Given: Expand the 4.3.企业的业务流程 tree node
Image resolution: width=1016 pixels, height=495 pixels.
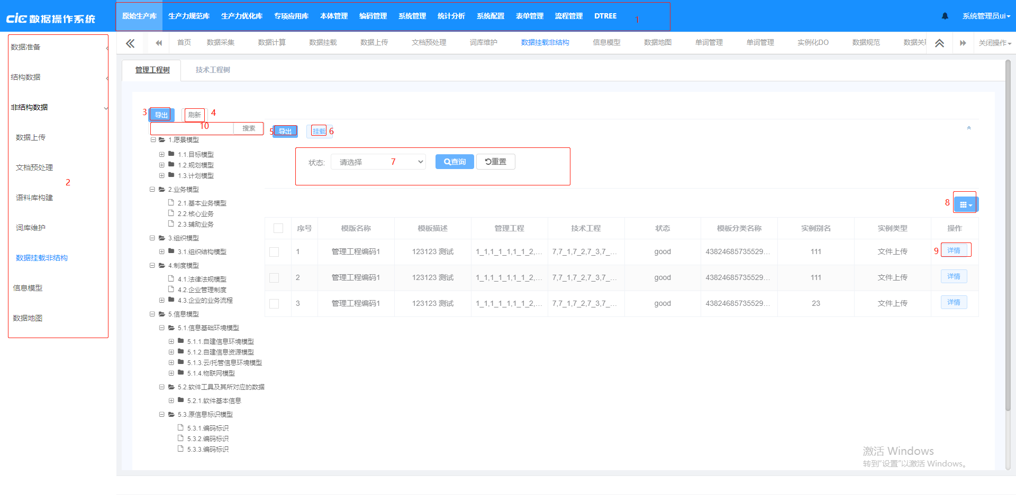Looking at the screenshot, I should tap(162, 301).
